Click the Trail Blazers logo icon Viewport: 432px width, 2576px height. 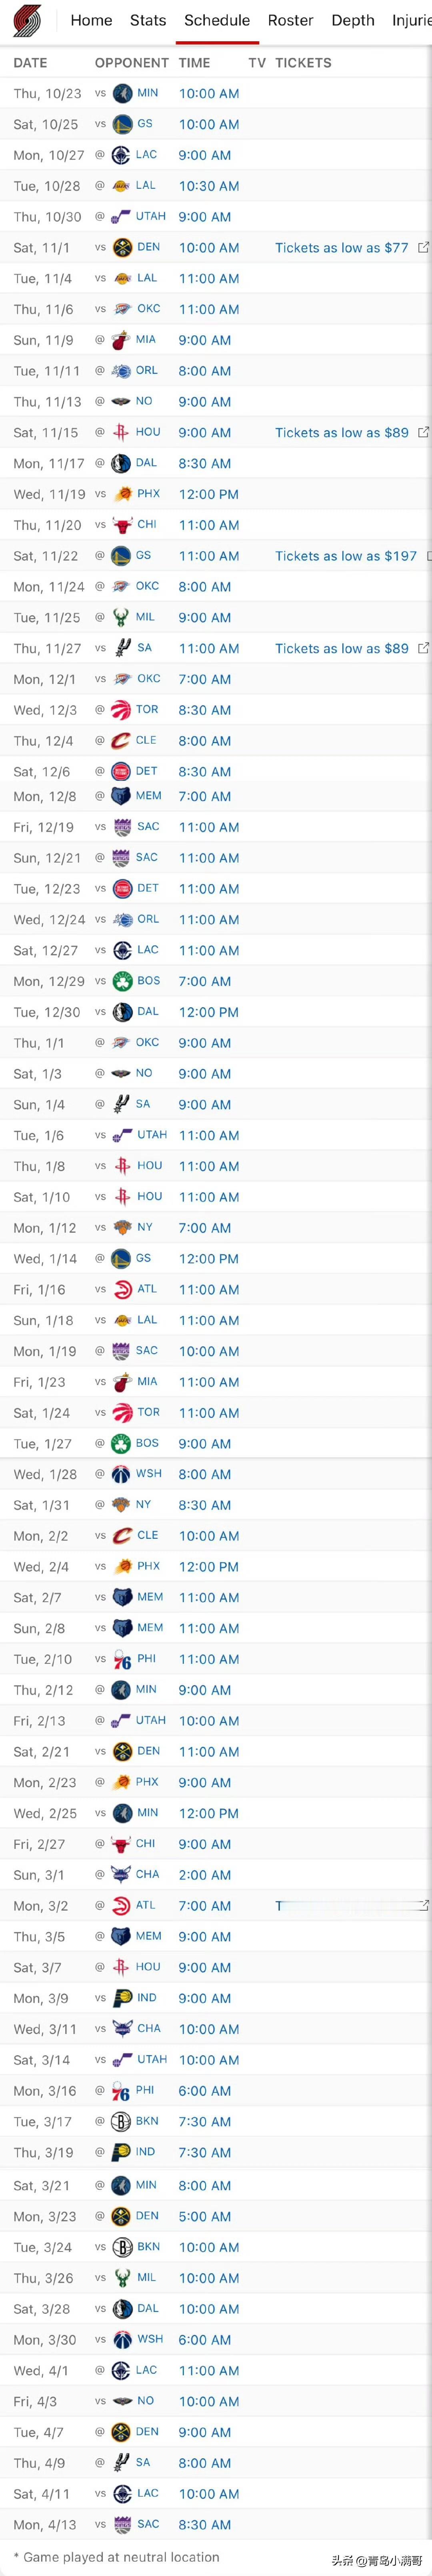(x=27, y=21)
